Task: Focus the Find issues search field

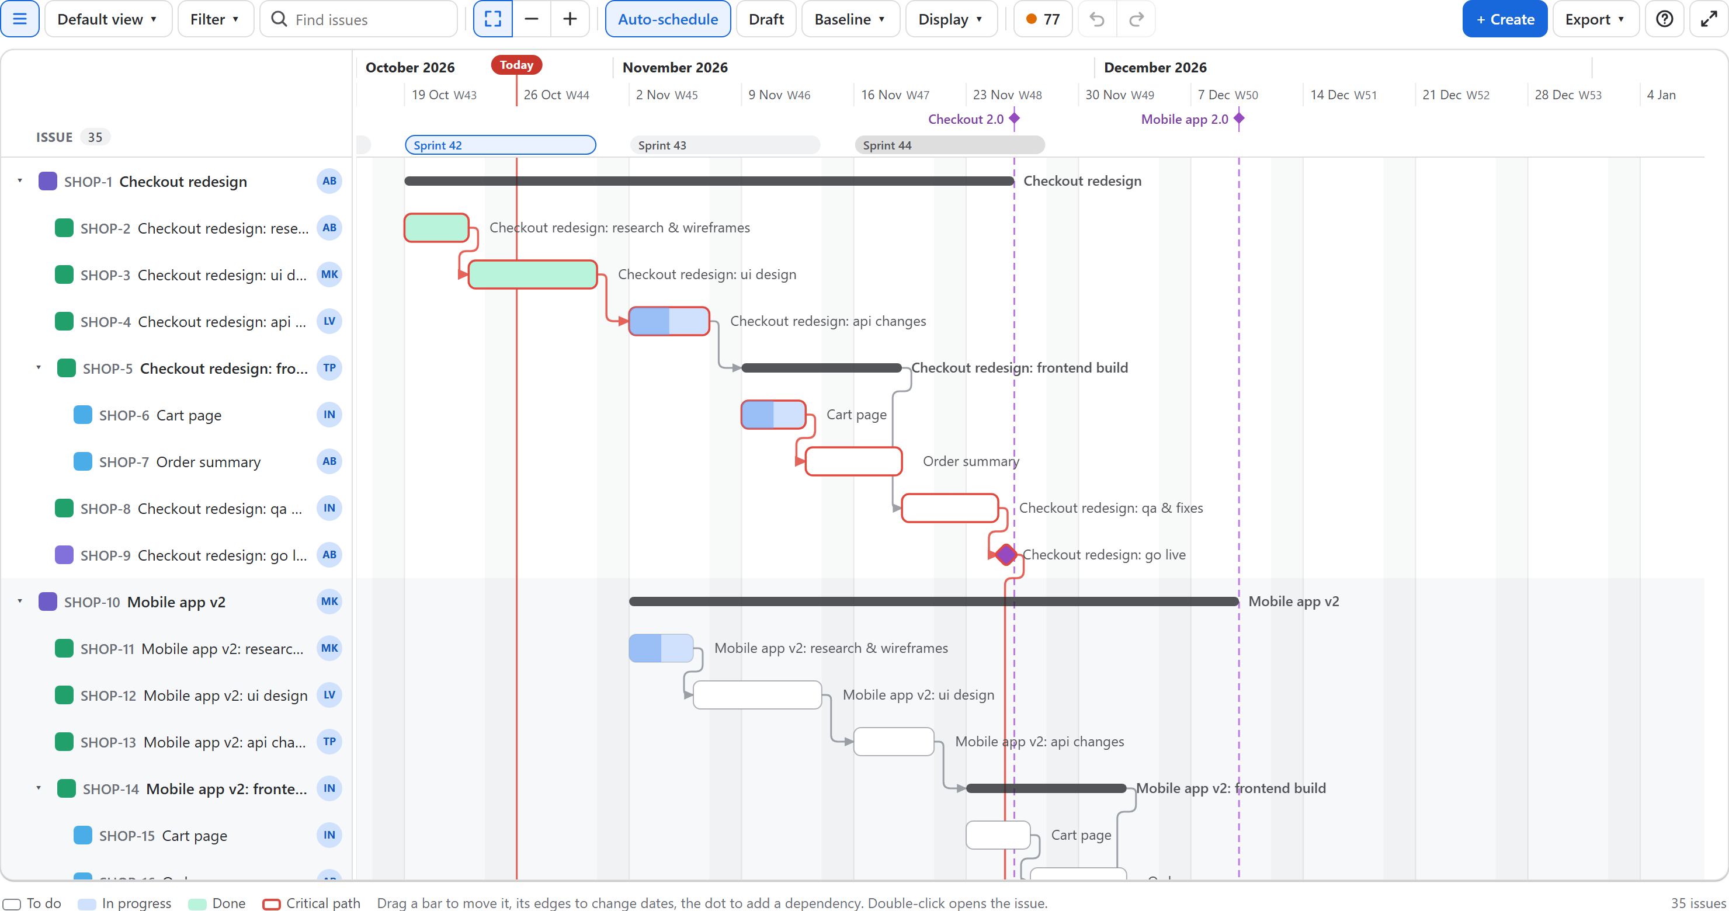Action: (359, 19)
